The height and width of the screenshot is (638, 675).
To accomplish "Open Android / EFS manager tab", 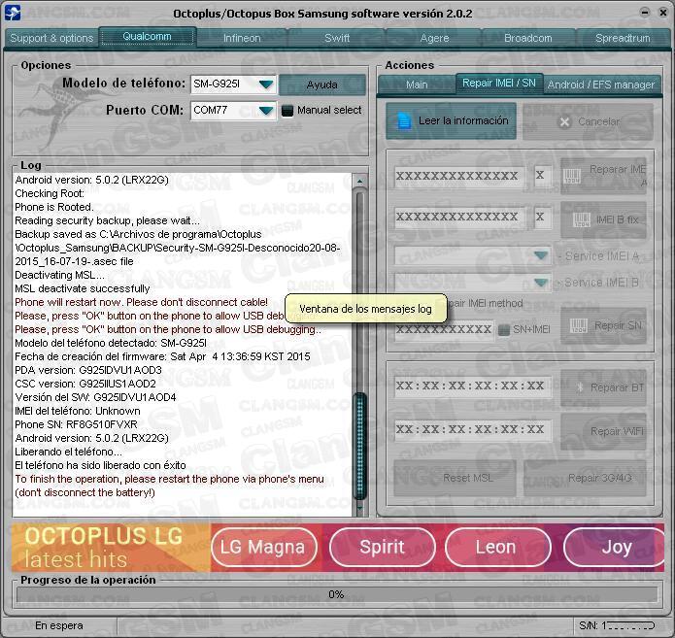I will click(601, 84).
